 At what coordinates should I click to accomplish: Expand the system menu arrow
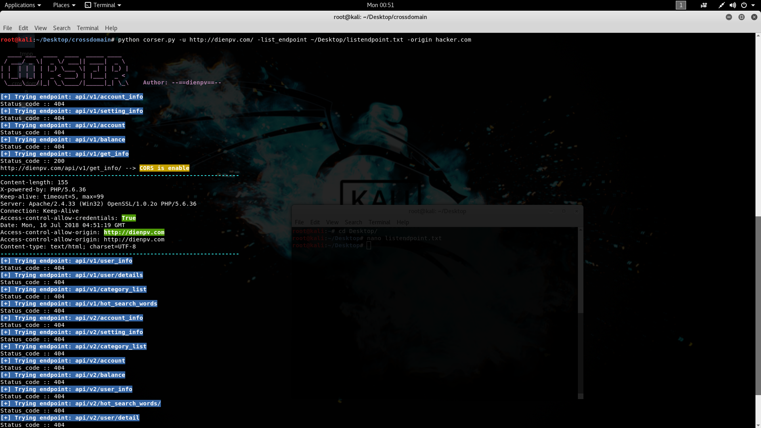coord(753,5)
